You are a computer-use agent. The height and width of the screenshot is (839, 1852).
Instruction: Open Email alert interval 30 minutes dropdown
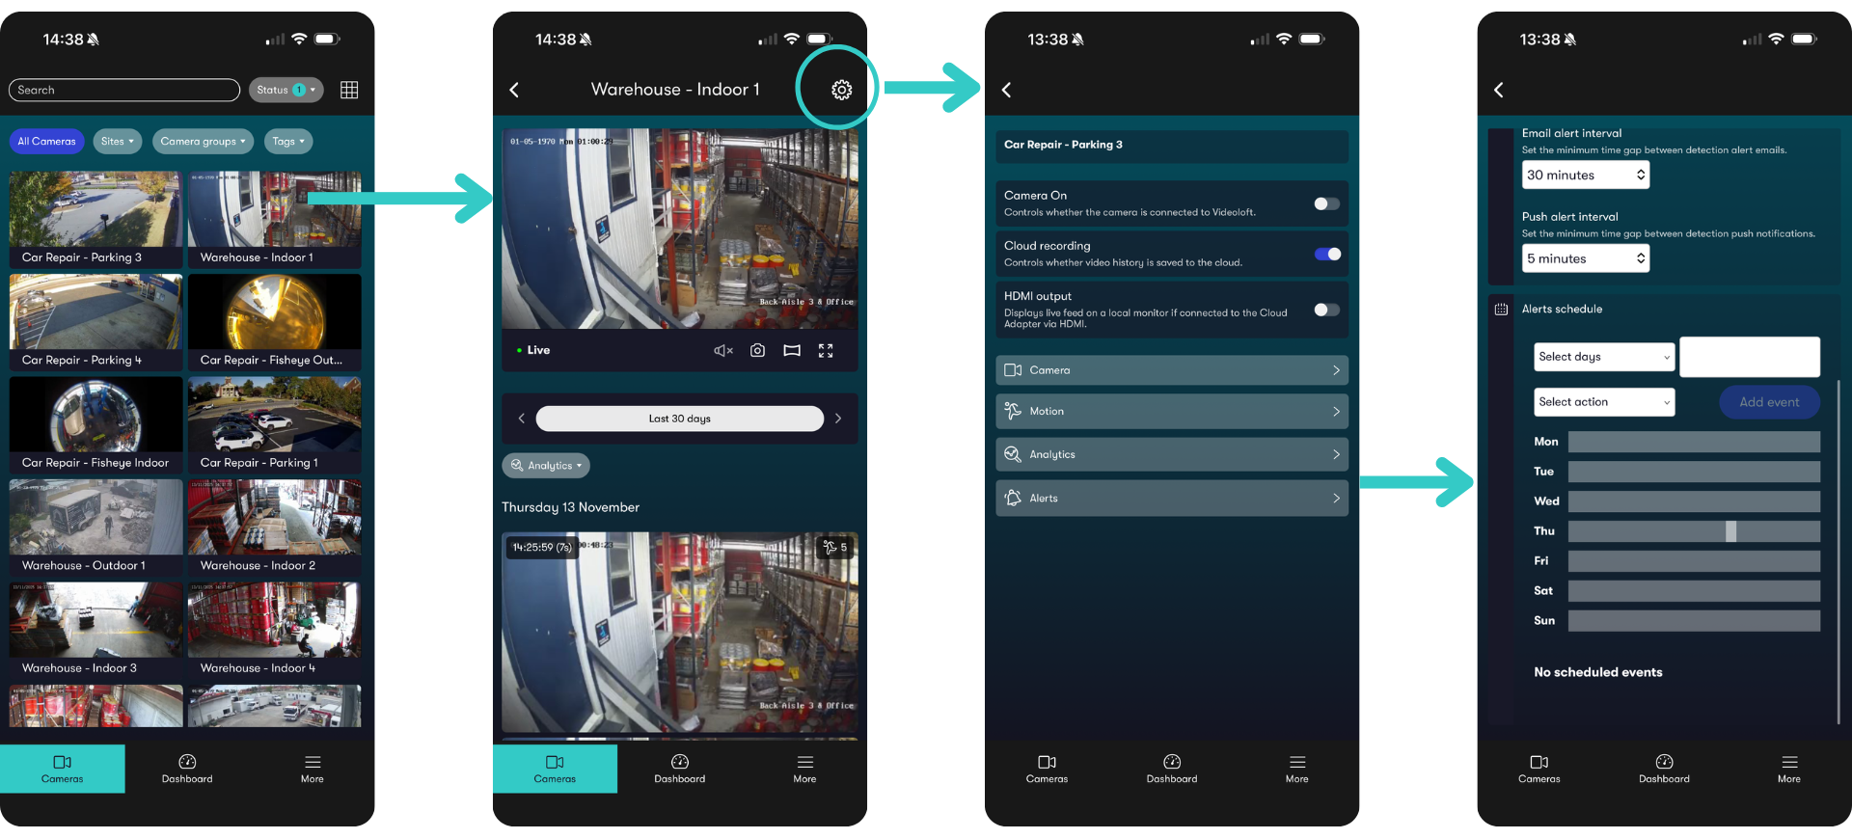[1586, 175]
